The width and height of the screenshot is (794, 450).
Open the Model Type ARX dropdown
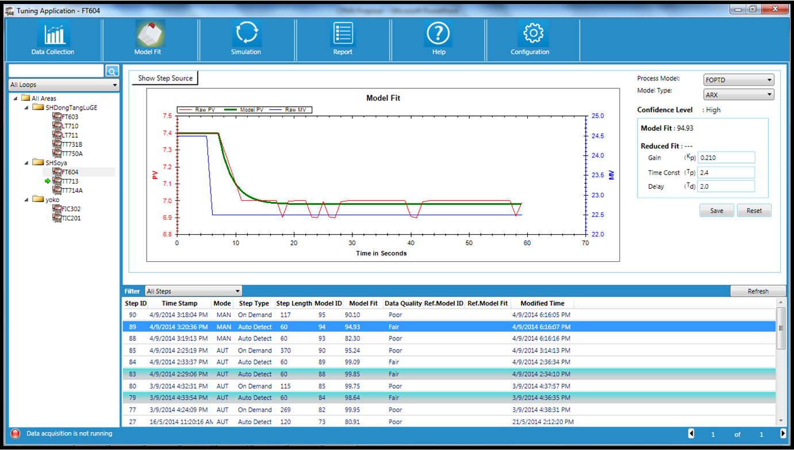739,95
